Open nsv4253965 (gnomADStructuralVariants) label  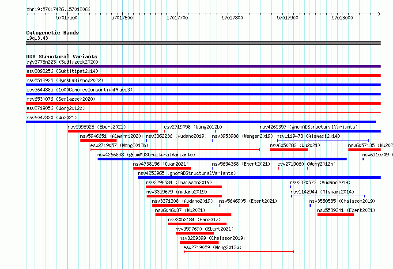(187, 173)
